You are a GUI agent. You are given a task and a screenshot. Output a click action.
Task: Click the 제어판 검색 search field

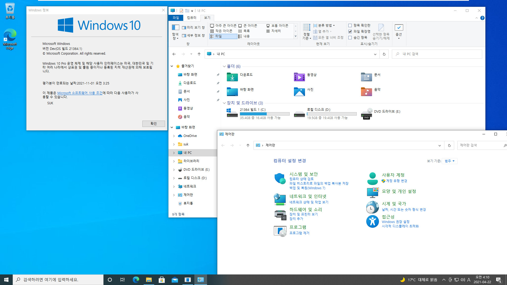(482, 145)
